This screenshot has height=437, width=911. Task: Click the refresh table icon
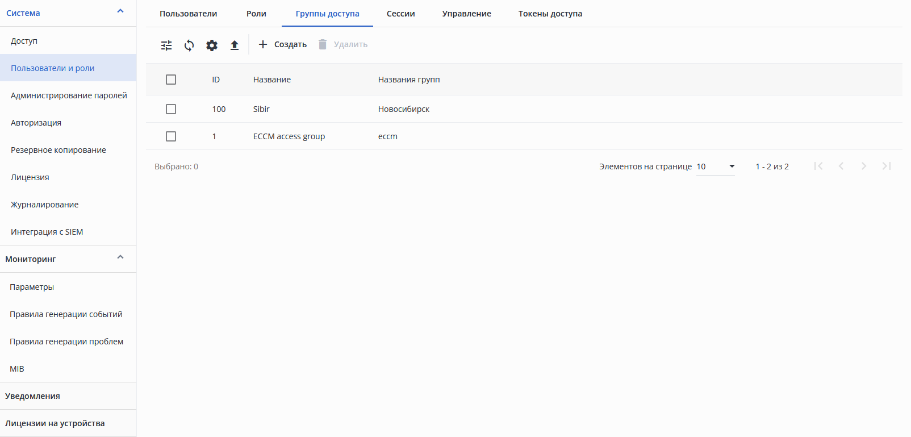click(x=189, y=45)
